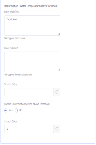Click the Screen Delay label above value 5
Image resolution: width=96 pixels, height=145 pixels.
(x=11, y=121)
